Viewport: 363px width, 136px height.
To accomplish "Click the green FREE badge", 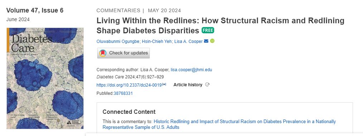I will pos(208,30).
